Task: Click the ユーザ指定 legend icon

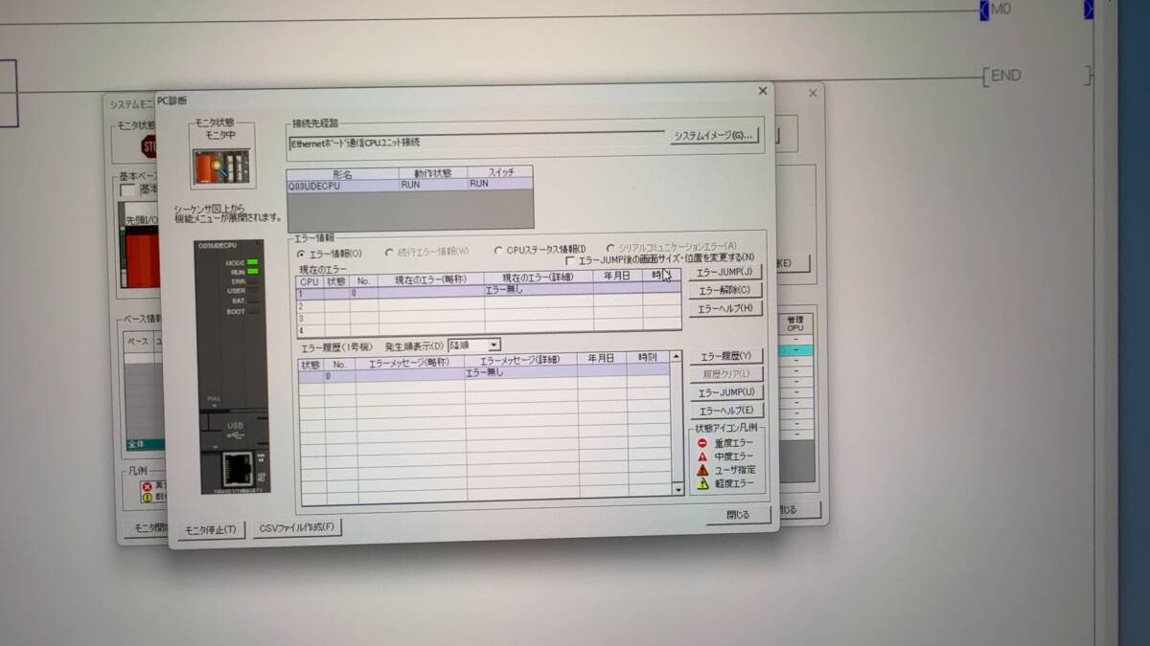Action: (702, 470)
